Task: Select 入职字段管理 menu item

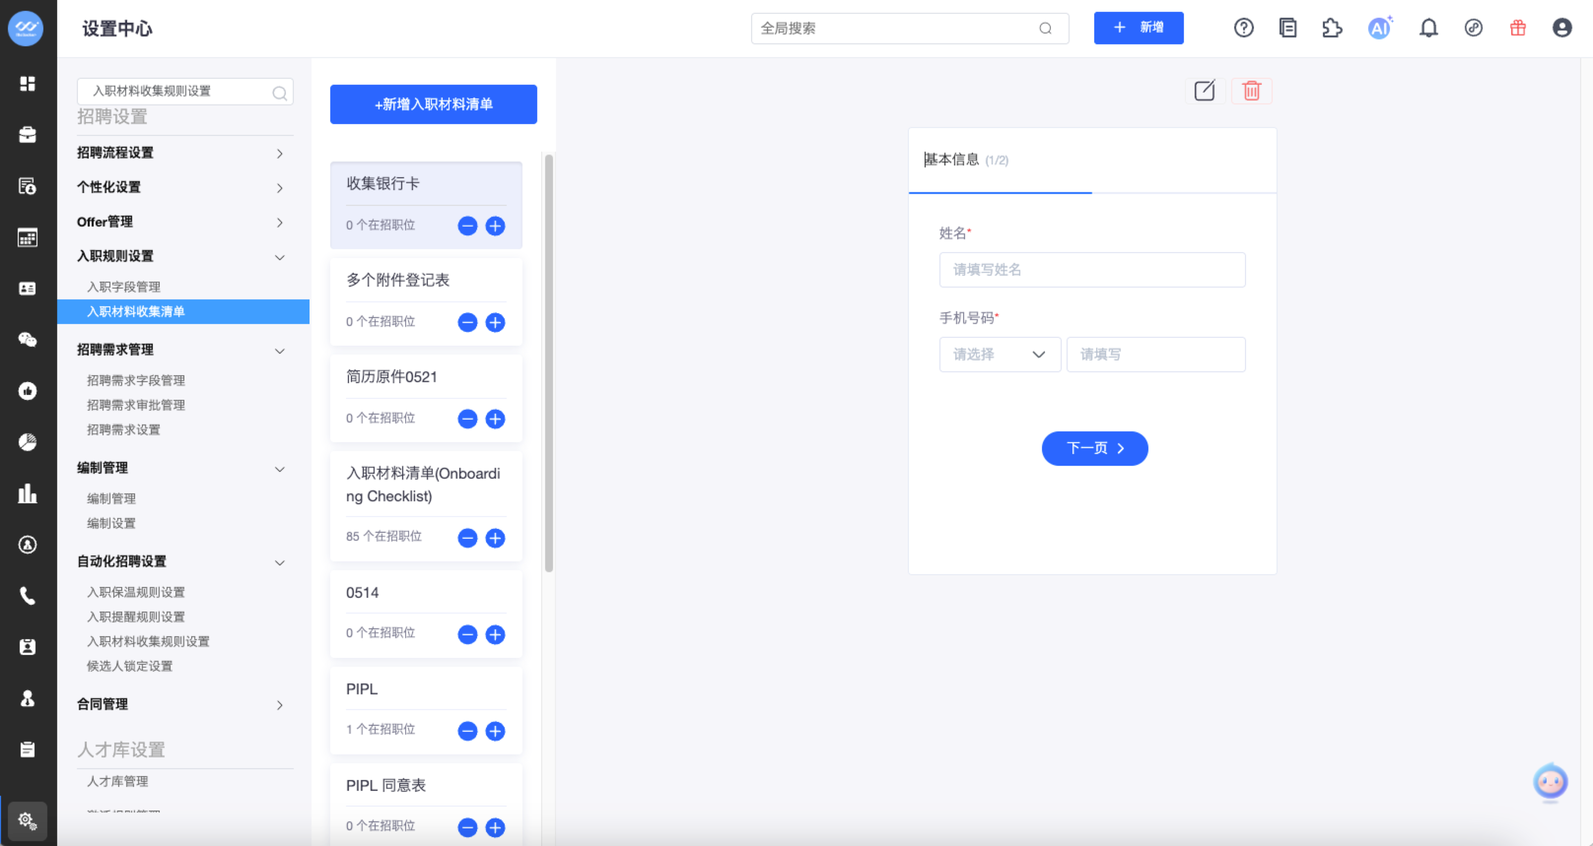Action: [x=124, y=287]
